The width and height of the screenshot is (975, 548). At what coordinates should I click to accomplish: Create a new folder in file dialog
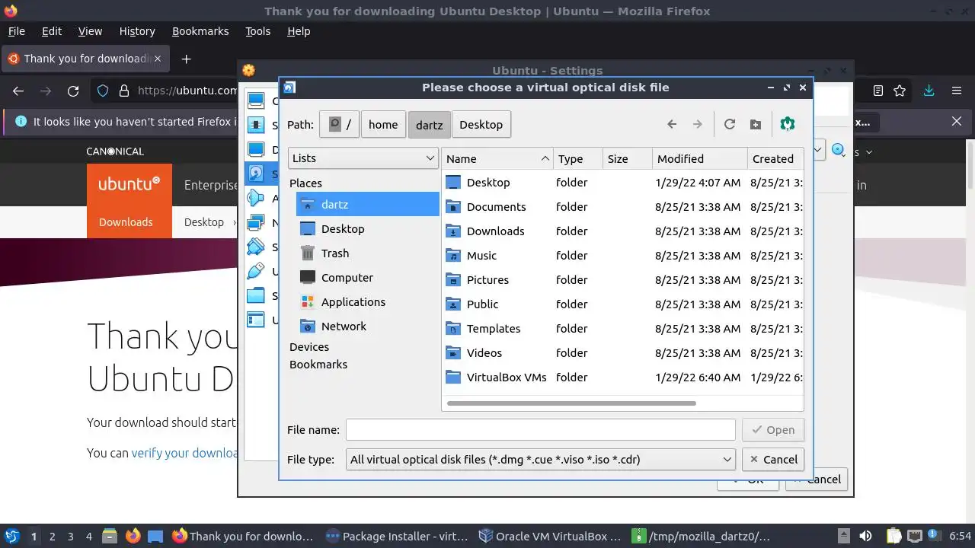point(756,124)
